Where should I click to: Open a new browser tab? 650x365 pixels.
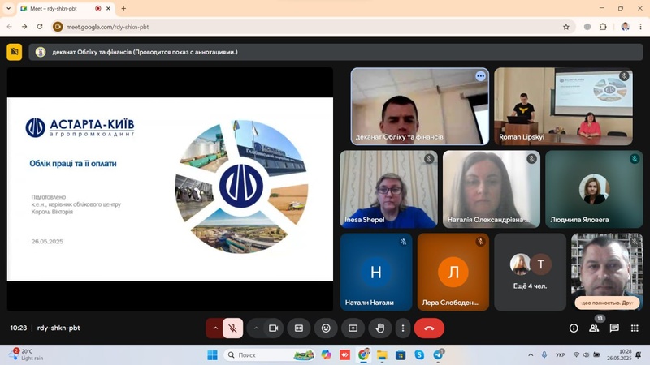click(123, 8)
